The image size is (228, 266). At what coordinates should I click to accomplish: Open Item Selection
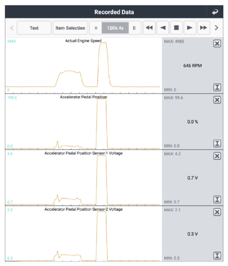pos(70,28)
